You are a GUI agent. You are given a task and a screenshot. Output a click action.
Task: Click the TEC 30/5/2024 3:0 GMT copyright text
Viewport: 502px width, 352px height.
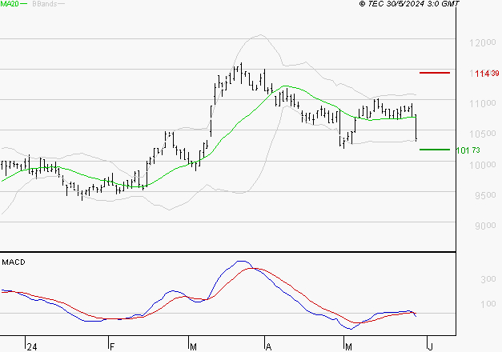click(x=409, y=3)
